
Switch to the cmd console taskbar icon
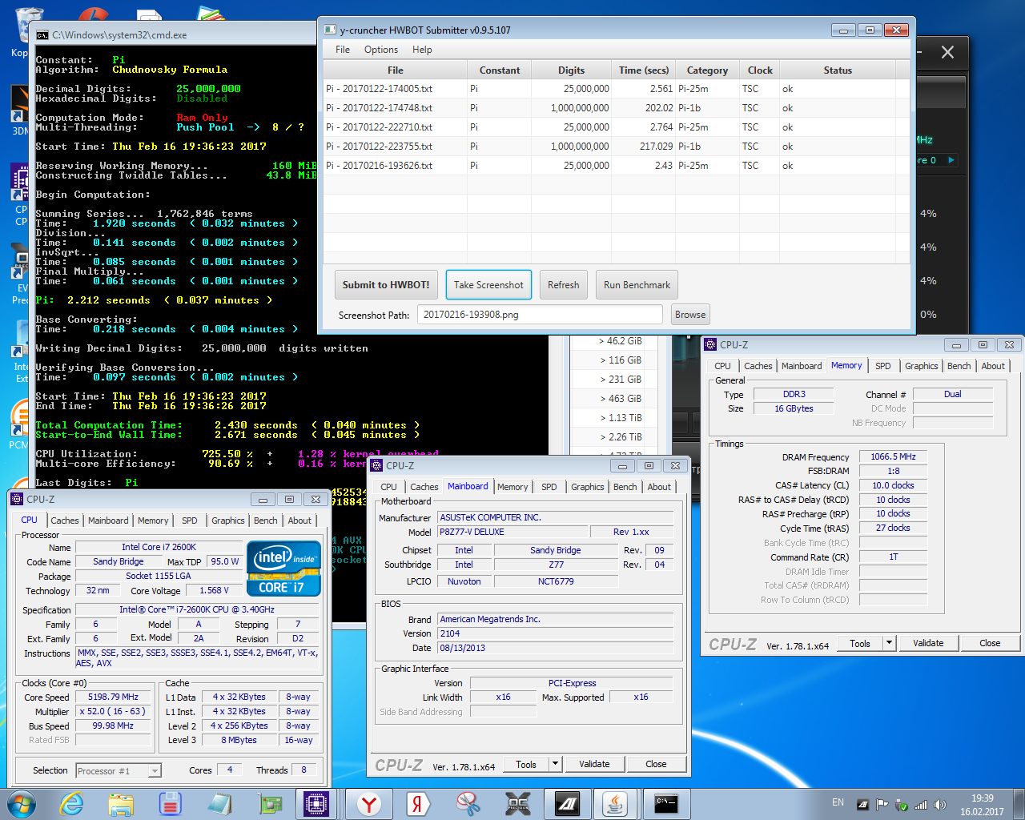(x=666, y=804)
